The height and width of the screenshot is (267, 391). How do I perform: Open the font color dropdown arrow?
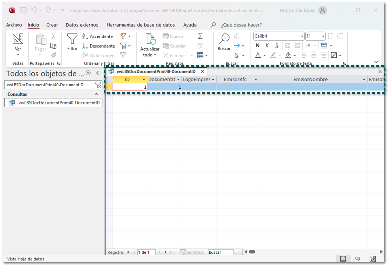point(264,55)
